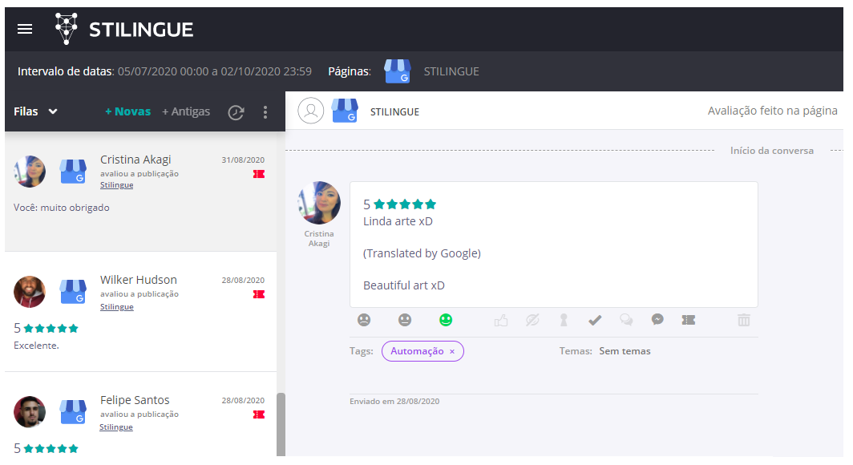Click Sem temas to edit themes
The height and width of the screenshot is (465, 853).
tap(625, 351)
